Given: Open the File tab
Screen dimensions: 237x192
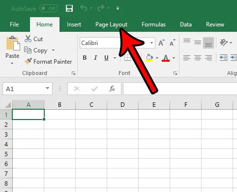Looking at the screenshot, I should 14,24.
